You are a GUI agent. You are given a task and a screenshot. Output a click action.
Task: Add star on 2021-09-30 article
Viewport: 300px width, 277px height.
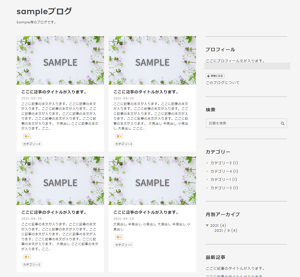[27, 136]
